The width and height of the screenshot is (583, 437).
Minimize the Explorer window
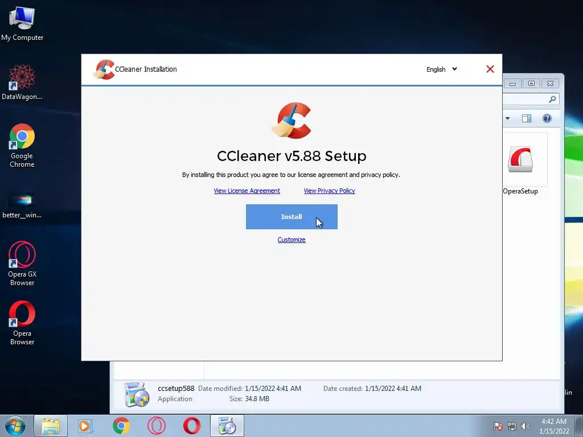click(512, 84)
